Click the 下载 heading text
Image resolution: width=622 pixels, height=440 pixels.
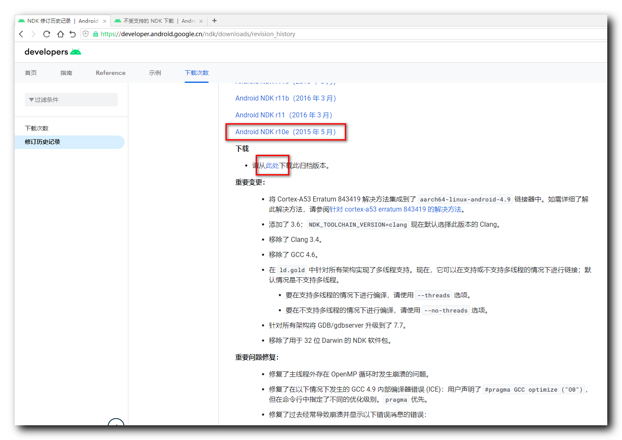[x=242, y=148]
